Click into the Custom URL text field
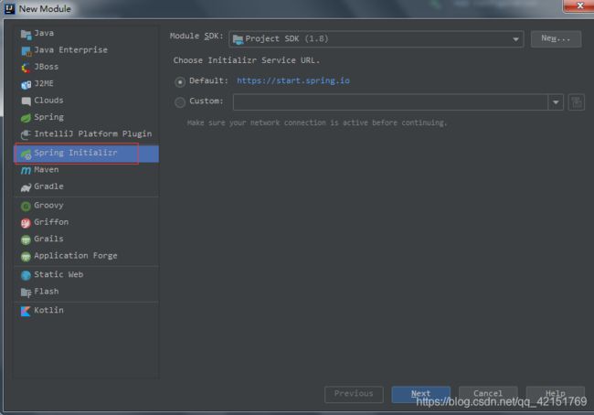The image size is (594, 415). (x=390, y=102)
